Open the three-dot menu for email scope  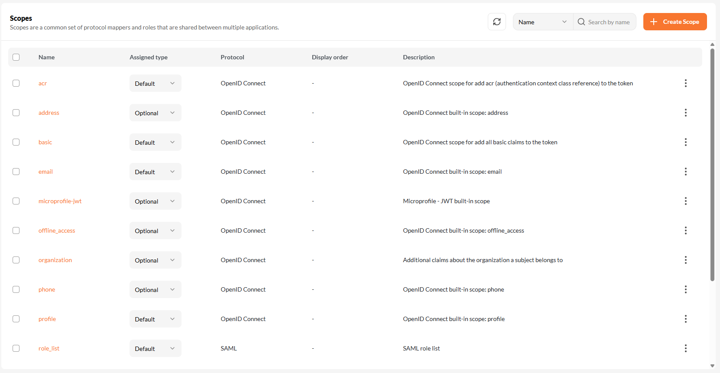coord(685,172)
